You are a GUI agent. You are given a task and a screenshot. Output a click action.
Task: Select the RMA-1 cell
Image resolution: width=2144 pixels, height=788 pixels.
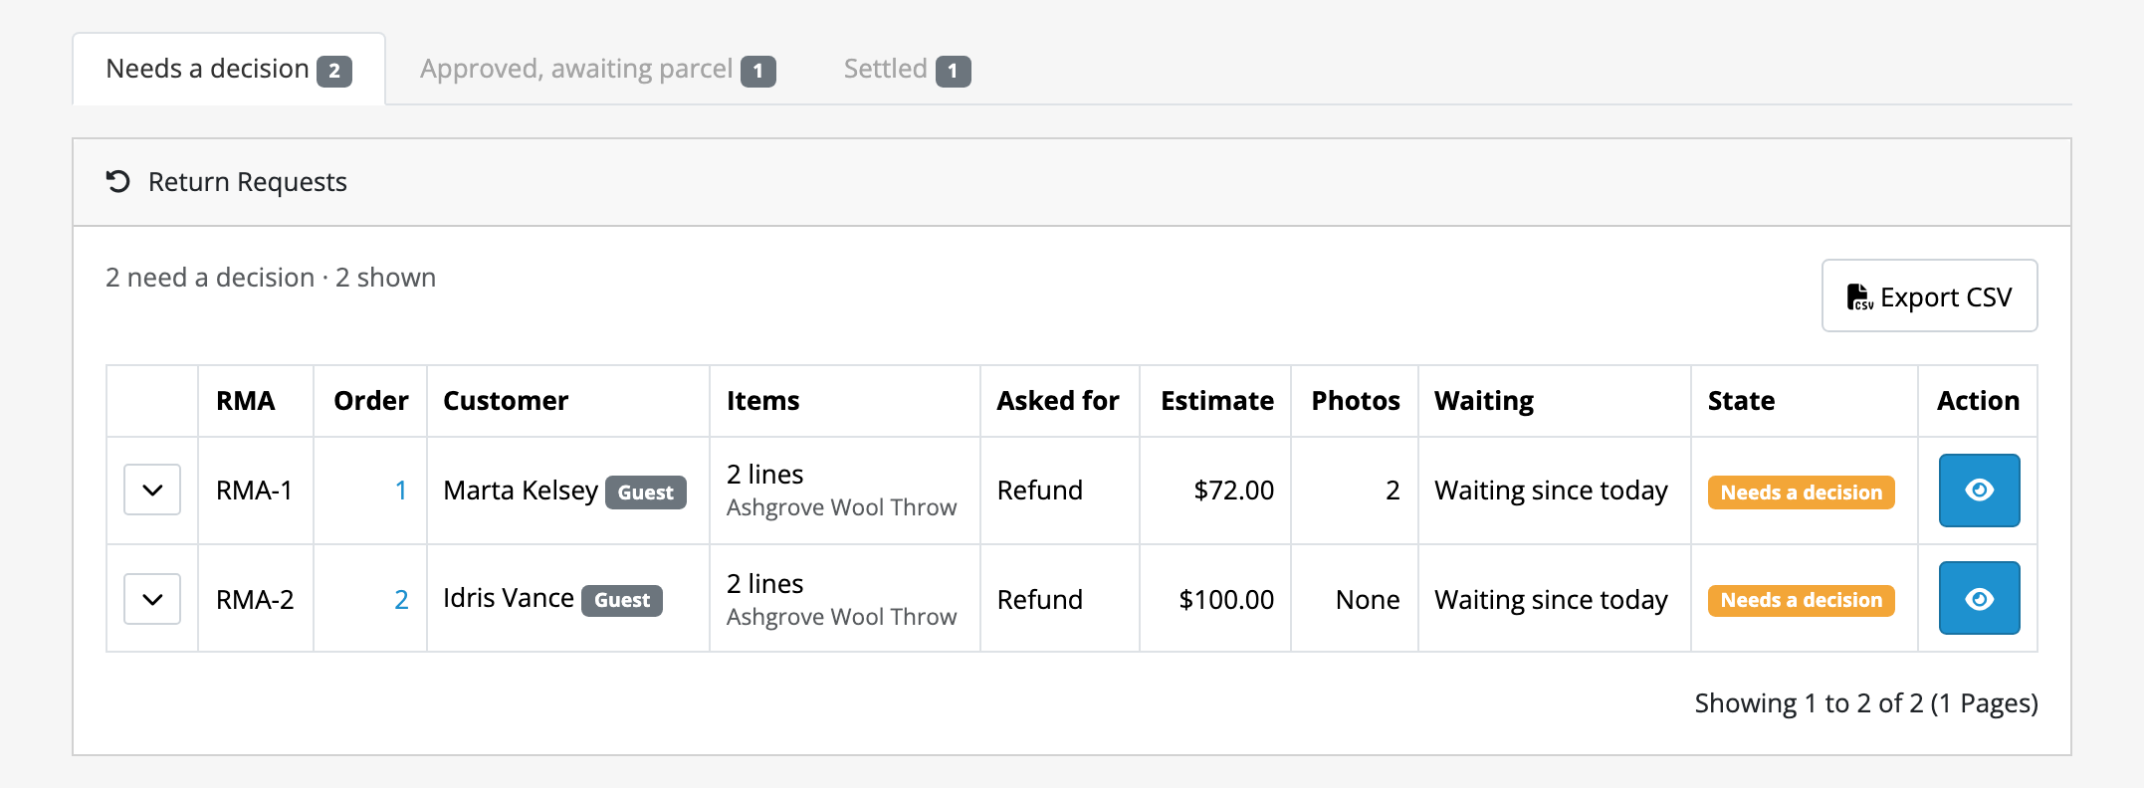[x=255, y=491]
